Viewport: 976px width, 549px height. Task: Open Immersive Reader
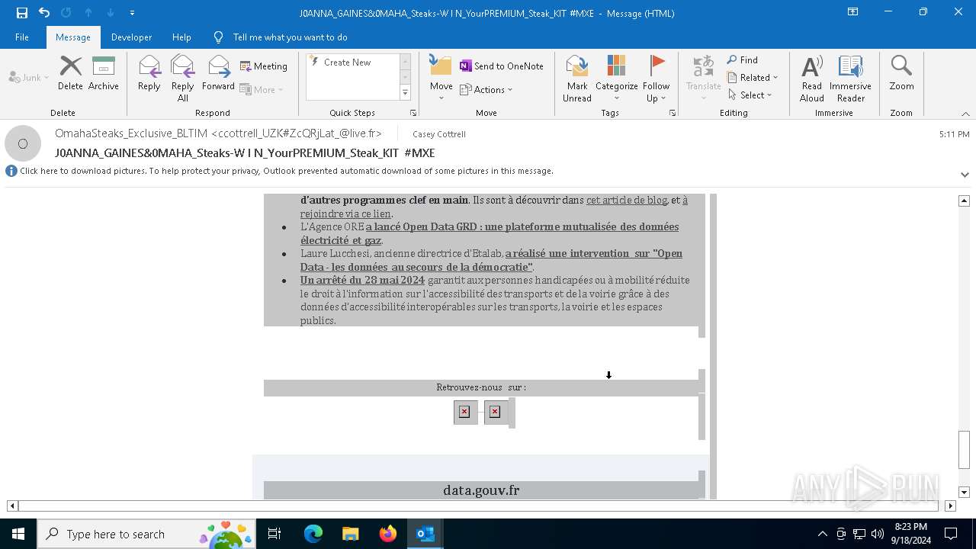click(x=851, y=78)
